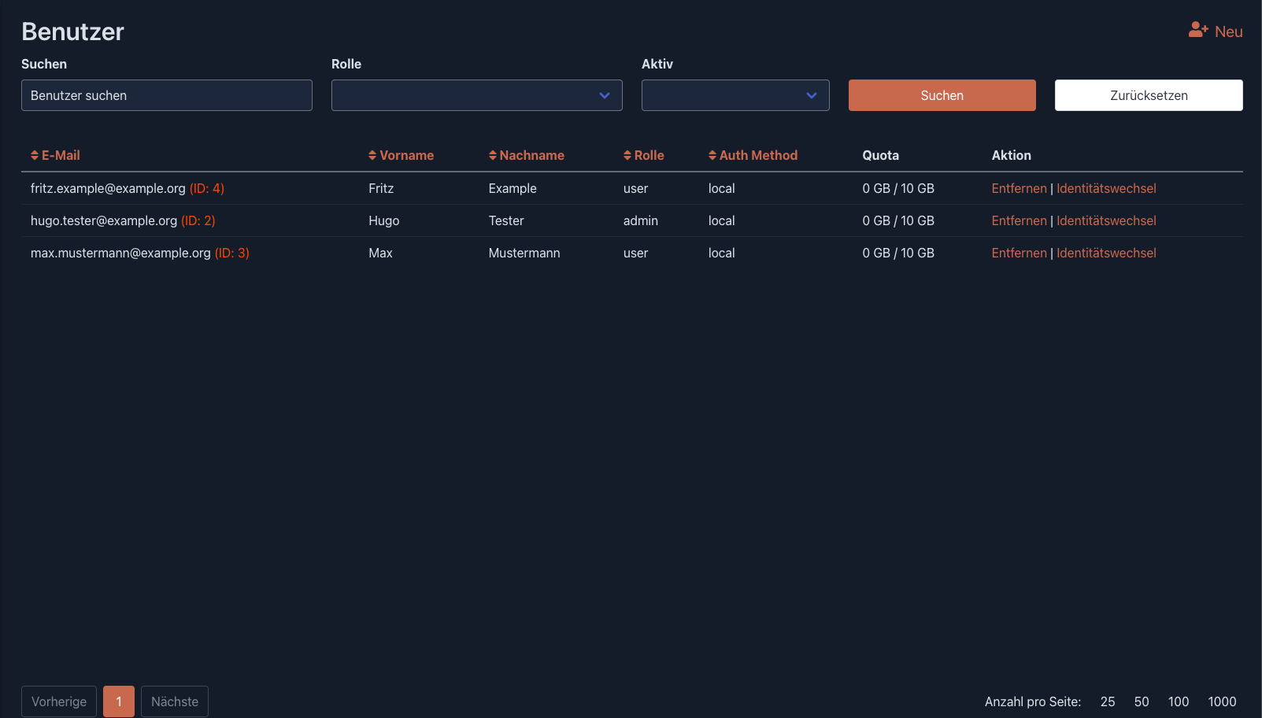The image size is (1262, 718).
Task: Sort by Rolle column arrows
Action: [627, 156]
